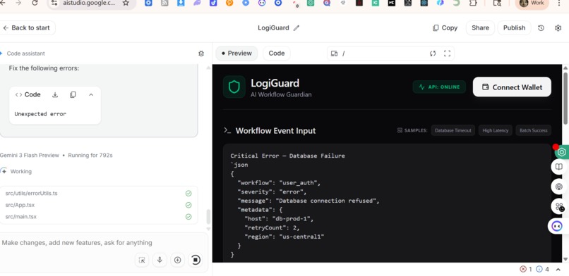Click the prompt box 'Make changes, add new features'
This screenshot has height=276, width=569.
(x=77, y=243)
